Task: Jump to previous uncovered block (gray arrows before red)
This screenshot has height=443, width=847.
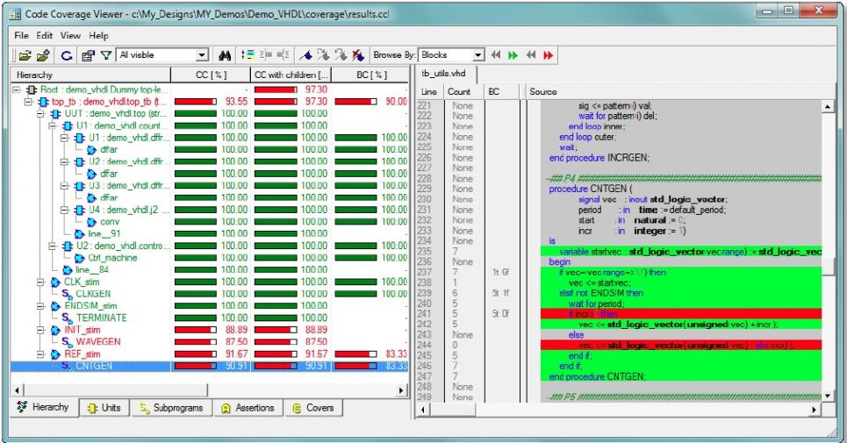Action: (x=531, y=55)
